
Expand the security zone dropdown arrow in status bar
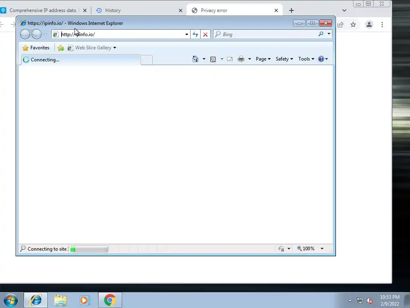(289, 249)
